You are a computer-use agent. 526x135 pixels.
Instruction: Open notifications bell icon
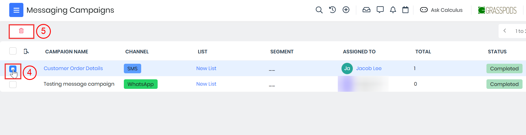393,10
